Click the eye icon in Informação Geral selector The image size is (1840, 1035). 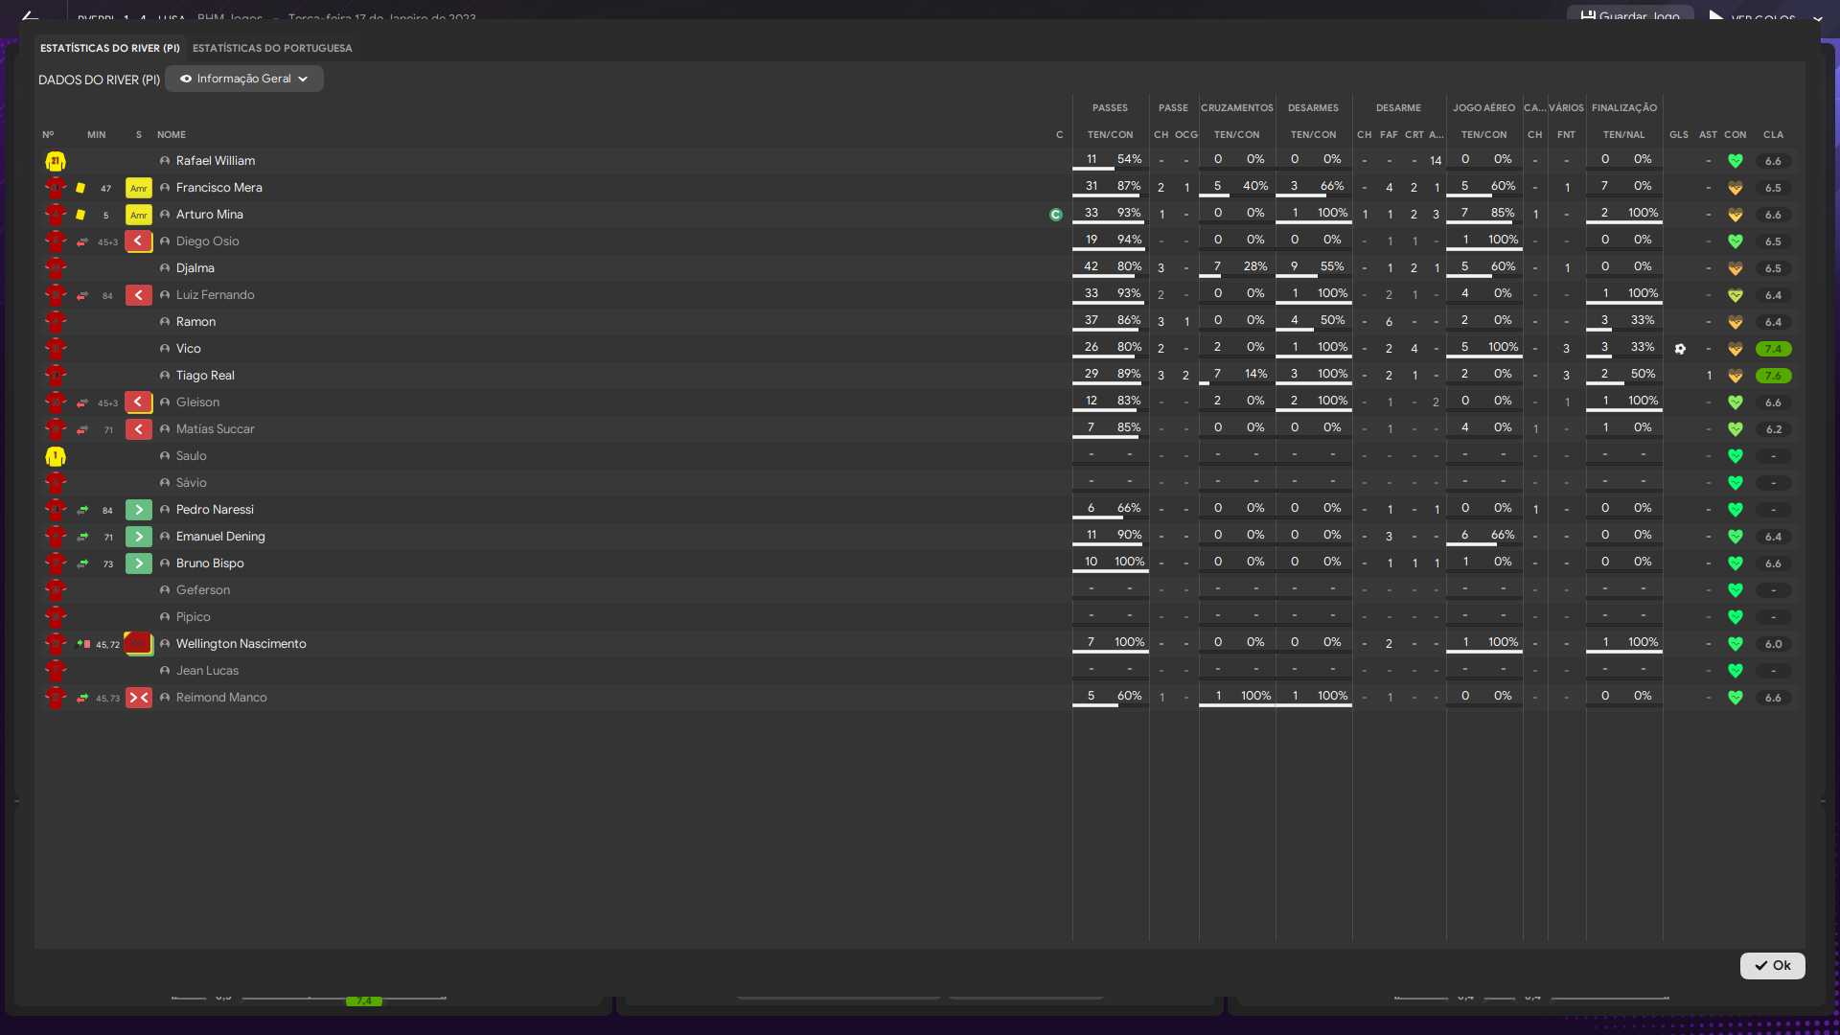(186, 79)
